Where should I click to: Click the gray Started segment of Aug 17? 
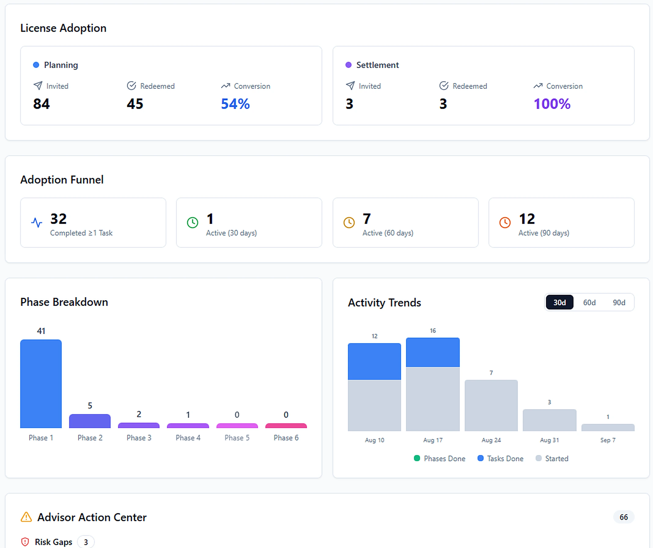[x=433, y=399]
